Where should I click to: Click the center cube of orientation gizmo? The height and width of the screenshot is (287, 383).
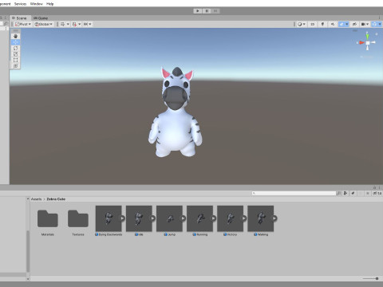pos(368,43)
